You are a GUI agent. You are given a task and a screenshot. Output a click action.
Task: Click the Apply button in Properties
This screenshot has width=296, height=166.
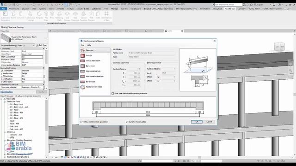click(41, 92)
